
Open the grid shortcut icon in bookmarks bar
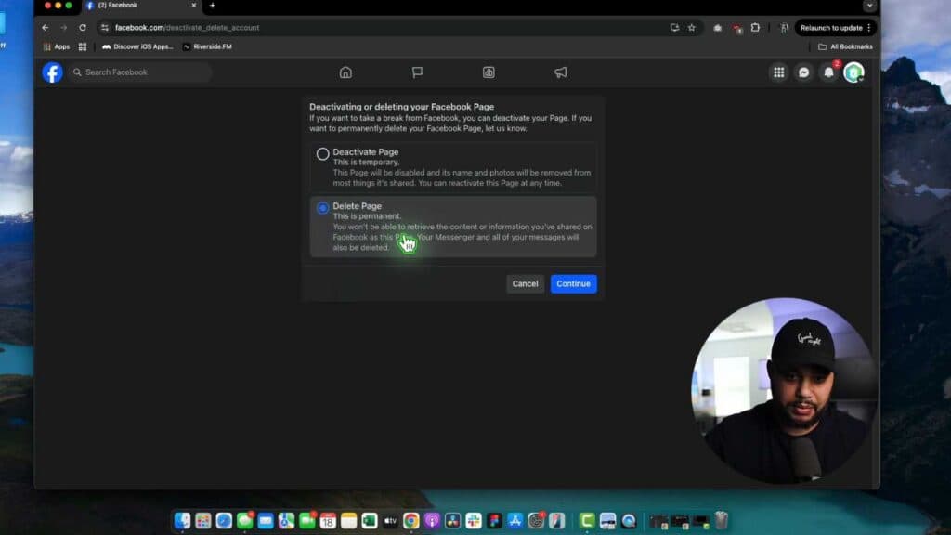pos(83,46)
